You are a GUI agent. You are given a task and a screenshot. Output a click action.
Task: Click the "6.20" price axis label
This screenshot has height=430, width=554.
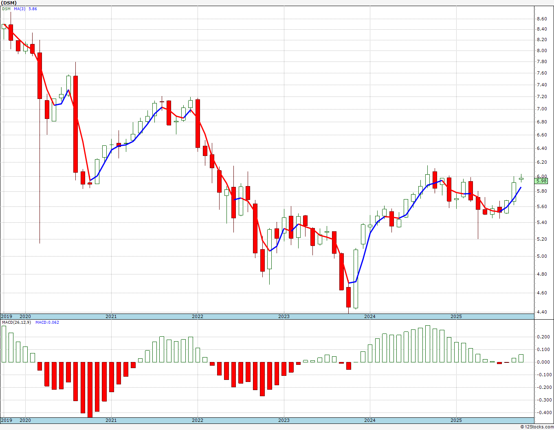tap(542, 162)
